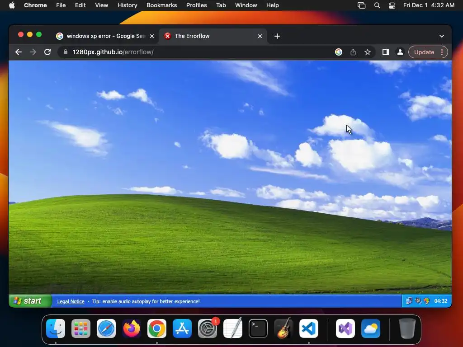Open the Apple menu
Image resolution: width=463 pixels, height=347 pixels.
[x=12, y=5]
